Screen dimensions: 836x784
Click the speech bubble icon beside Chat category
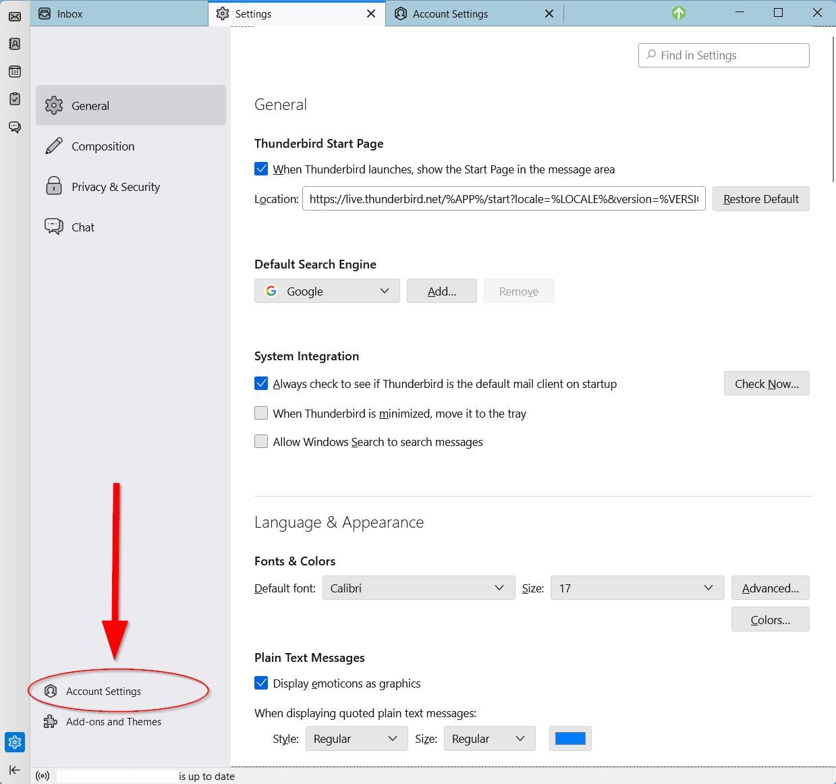pyautogui.click(x=54, y=227)
